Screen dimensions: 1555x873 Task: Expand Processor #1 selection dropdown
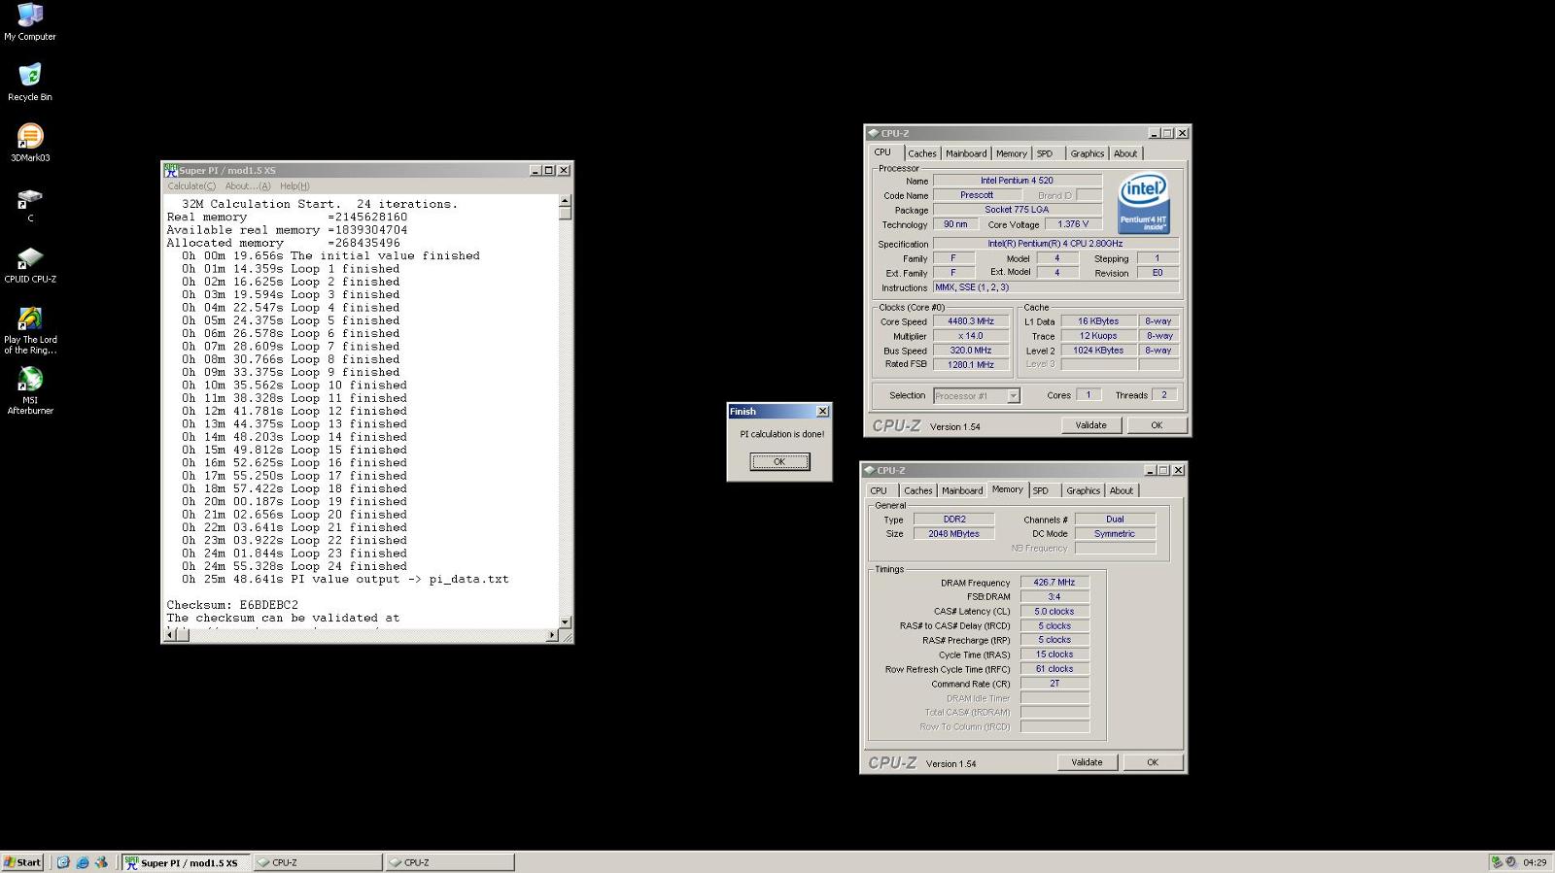[1013, 396]
